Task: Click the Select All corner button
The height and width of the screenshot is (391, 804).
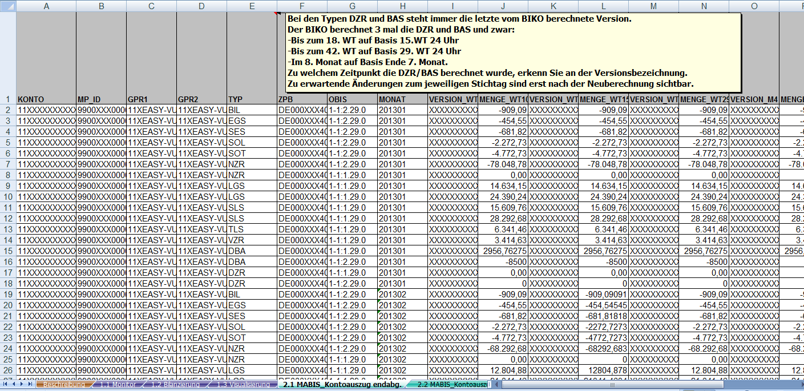Action: click(7, 6)
